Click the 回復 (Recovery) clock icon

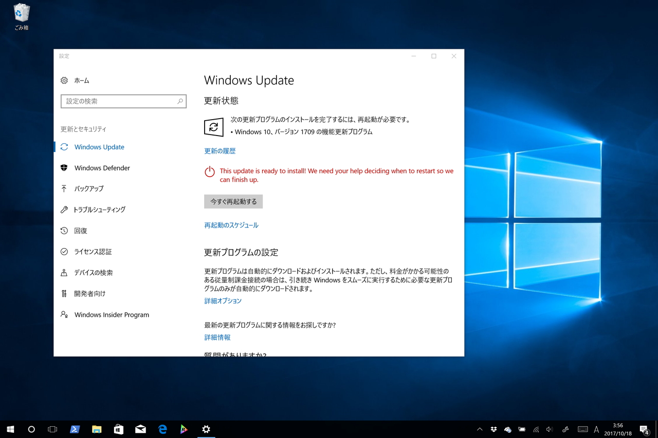[x=64, y=231]
